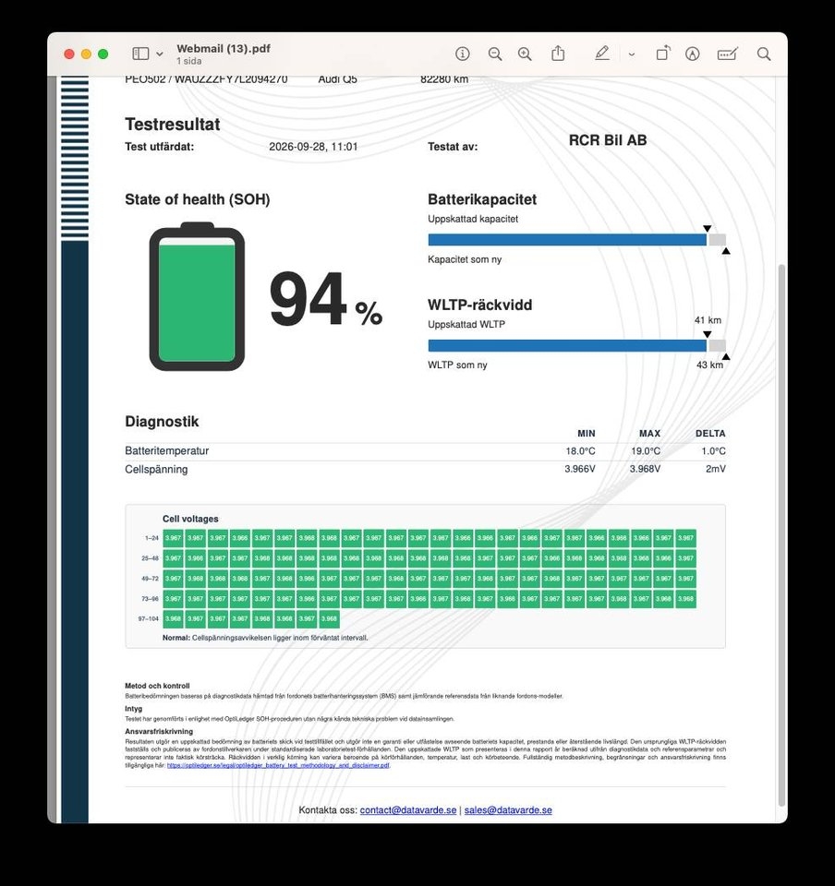Image resolution: width=835 pixels, height=886 pixels.
Task: Click the Batteritemperatur row label
Action: 167,451
